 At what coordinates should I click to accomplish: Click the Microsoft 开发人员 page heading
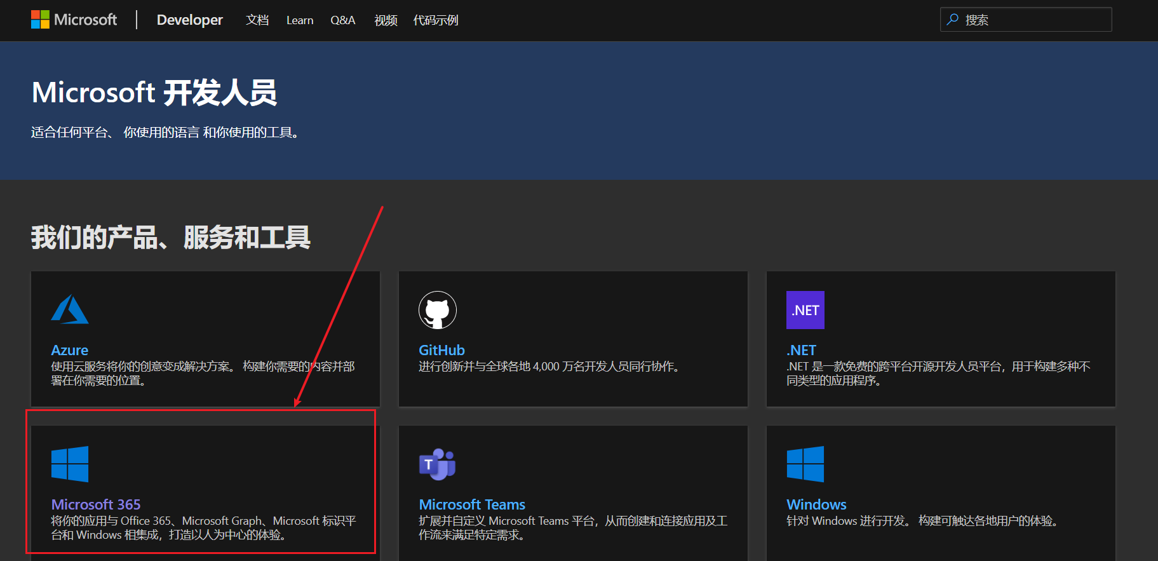pyautogui.click(x=154, y=93)
